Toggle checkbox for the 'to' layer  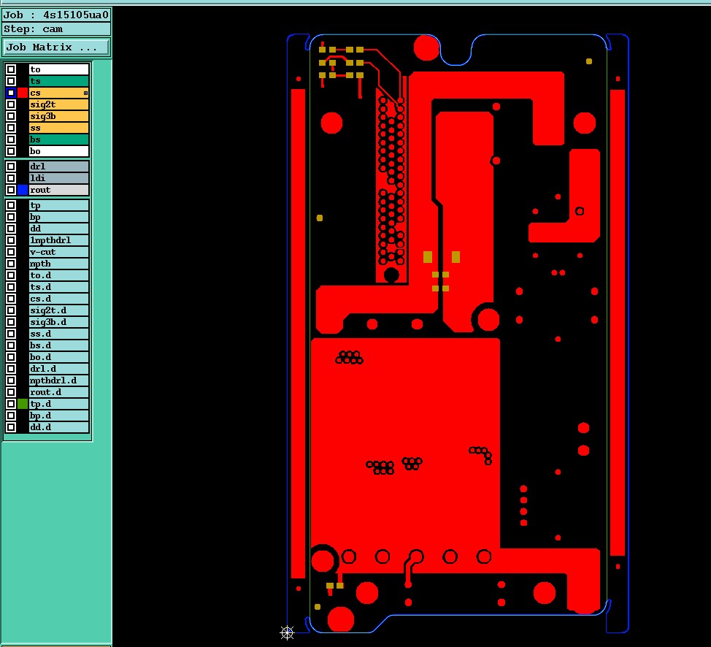(11, 69)
